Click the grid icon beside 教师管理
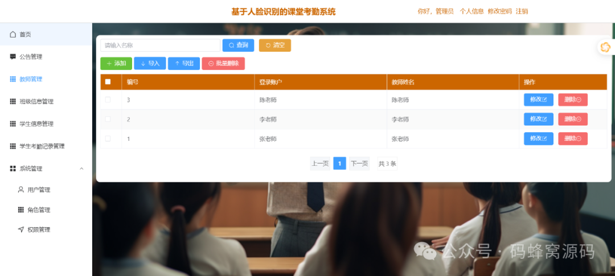The height and width of the screenshot is (276, 615). click(13, 79)
